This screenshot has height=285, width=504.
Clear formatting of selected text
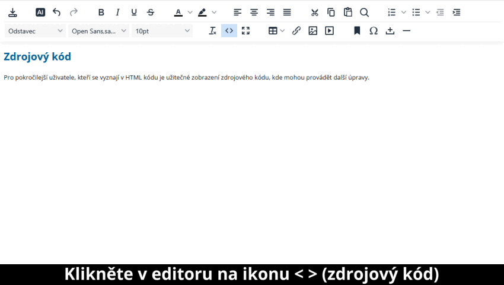pos(212,31)
